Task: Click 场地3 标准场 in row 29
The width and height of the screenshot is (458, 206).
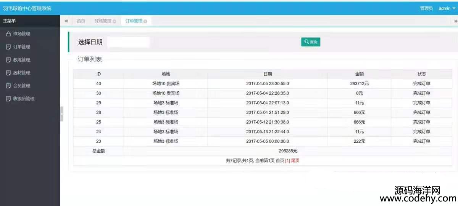Action: [166, 103]
